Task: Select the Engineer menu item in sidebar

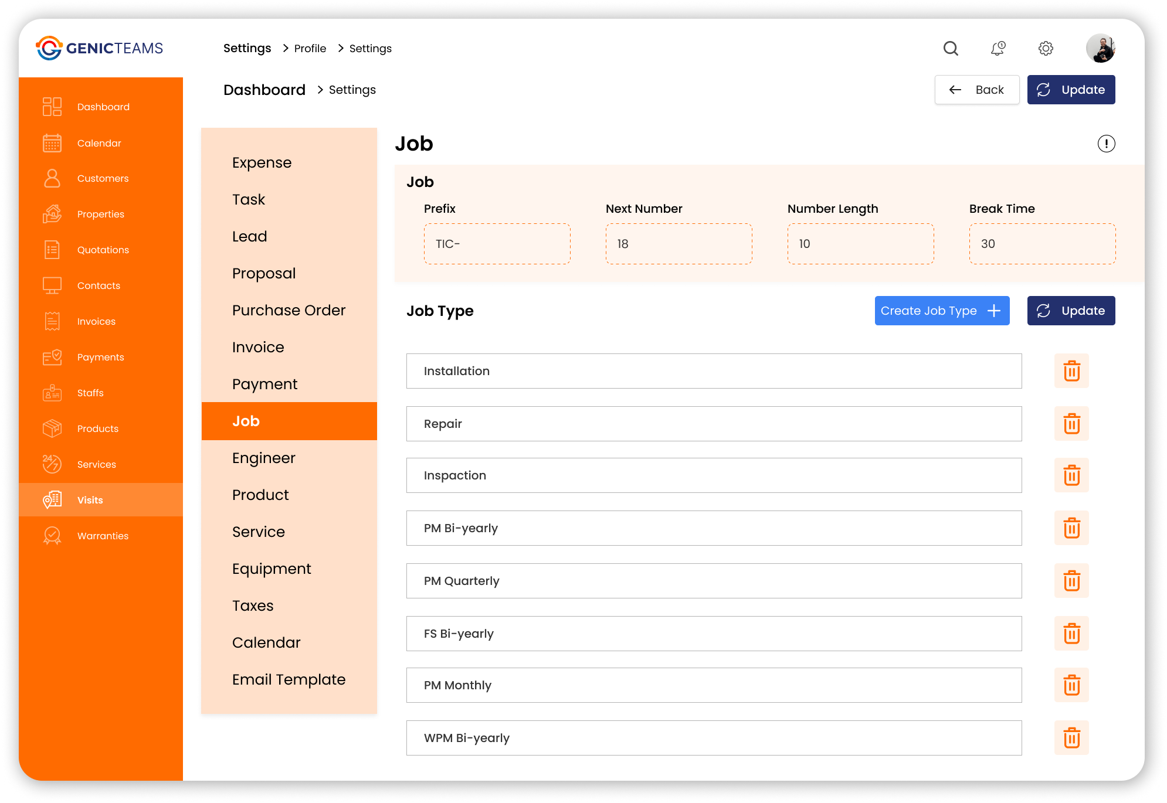Action: click(263, 457)
